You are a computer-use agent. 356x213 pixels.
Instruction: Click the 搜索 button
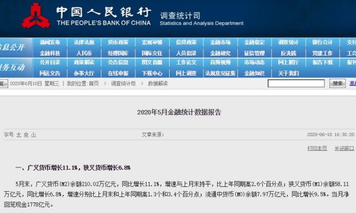click(338, 83)
